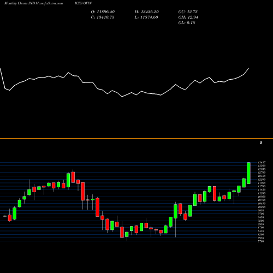Screen dimensions: 273x273
Task: Click the 7950 price axis label
Action: 261,238
